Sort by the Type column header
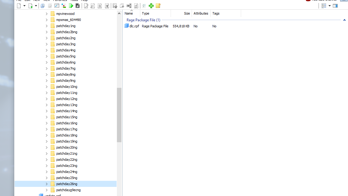 (x=145, y=14)
